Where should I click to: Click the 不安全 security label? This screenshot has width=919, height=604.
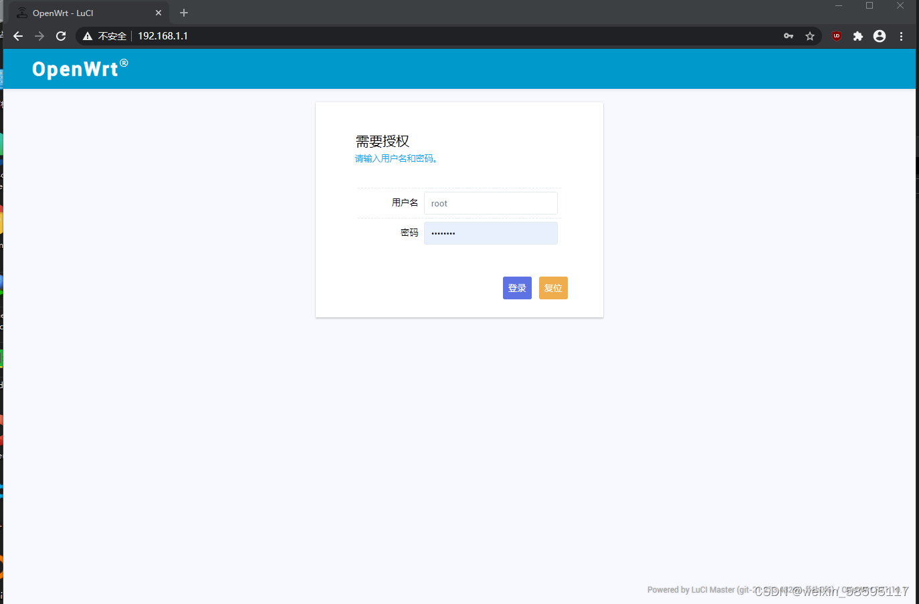112,36
